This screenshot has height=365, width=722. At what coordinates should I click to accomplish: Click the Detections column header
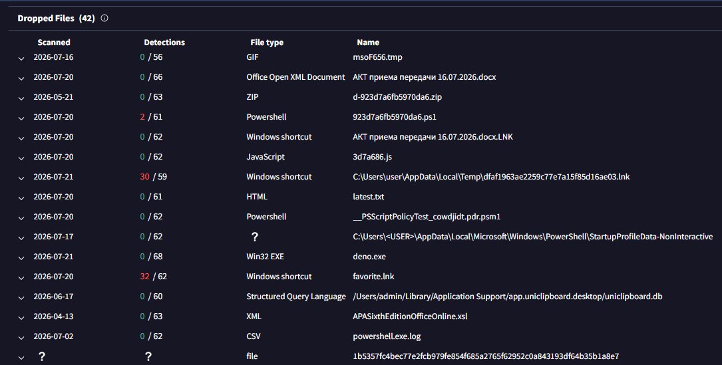(164, 43)
